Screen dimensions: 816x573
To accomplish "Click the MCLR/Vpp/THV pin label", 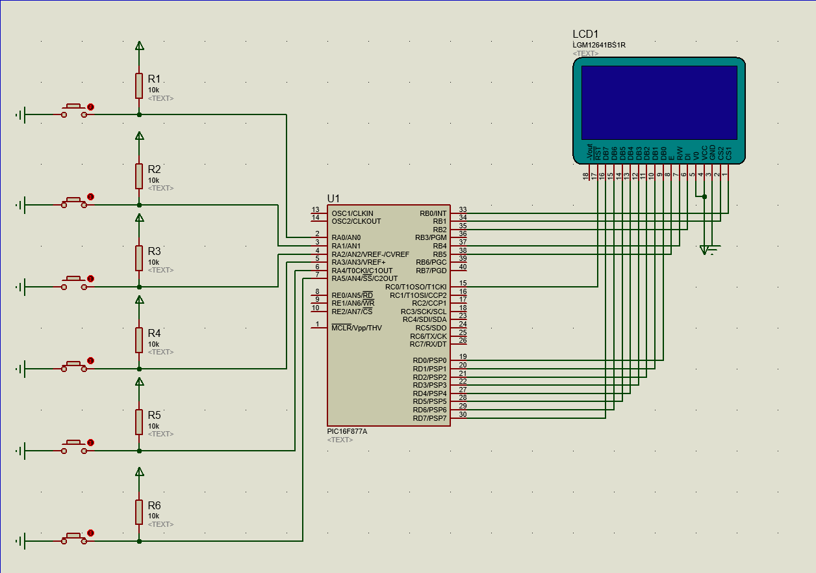I will [x=357, y=328].
